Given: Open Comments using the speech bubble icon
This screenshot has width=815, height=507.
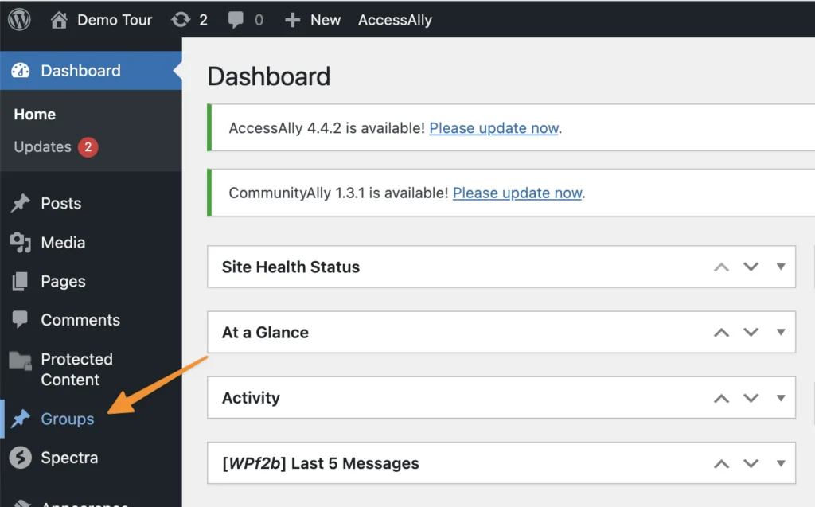Looking at the screenshot, I should pos(22,320).
